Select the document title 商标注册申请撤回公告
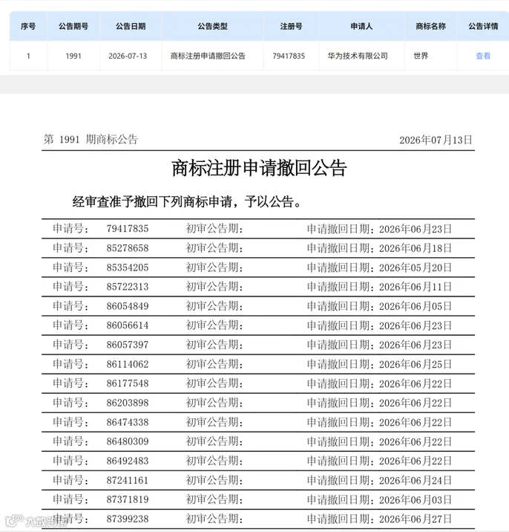The height and width of the screenshot is (532, 509). [x=259, y=168]
